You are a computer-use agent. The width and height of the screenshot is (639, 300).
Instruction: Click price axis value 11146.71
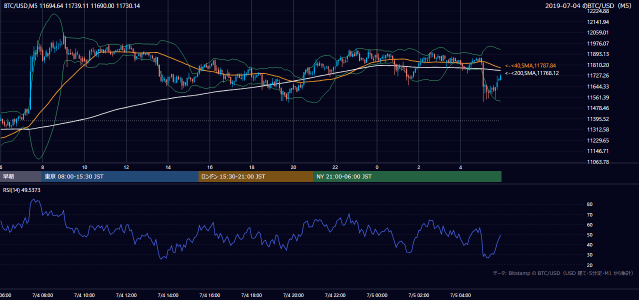pyautogui.click(x=598, y=151)
